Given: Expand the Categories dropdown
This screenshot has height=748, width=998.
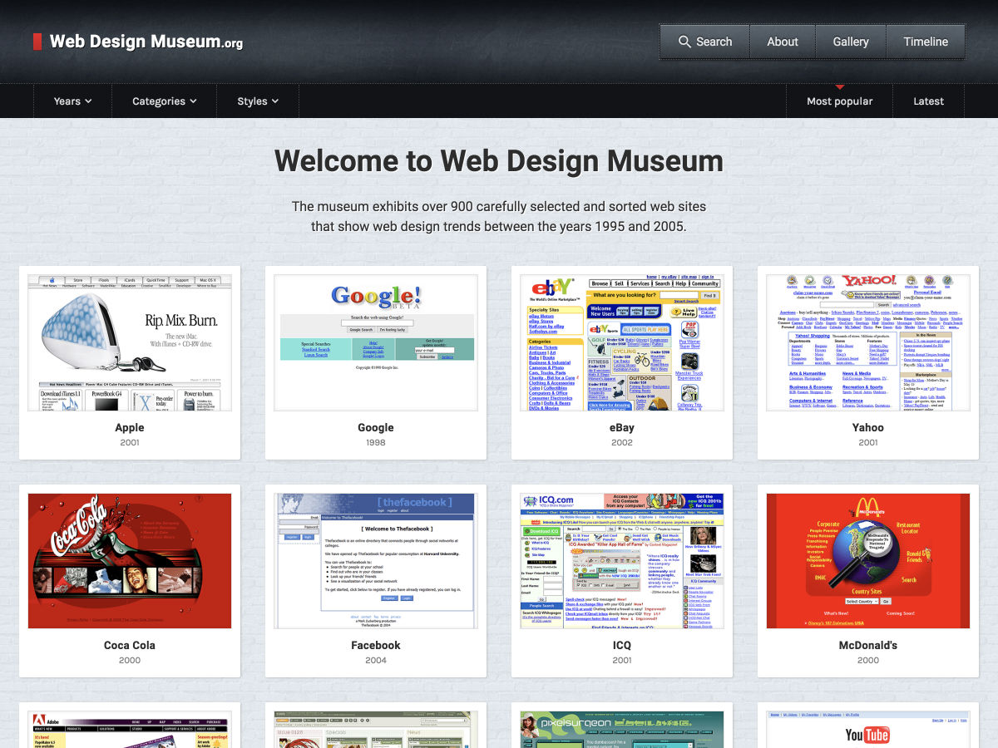Looking at the screenshot, I should pos(164,101).
